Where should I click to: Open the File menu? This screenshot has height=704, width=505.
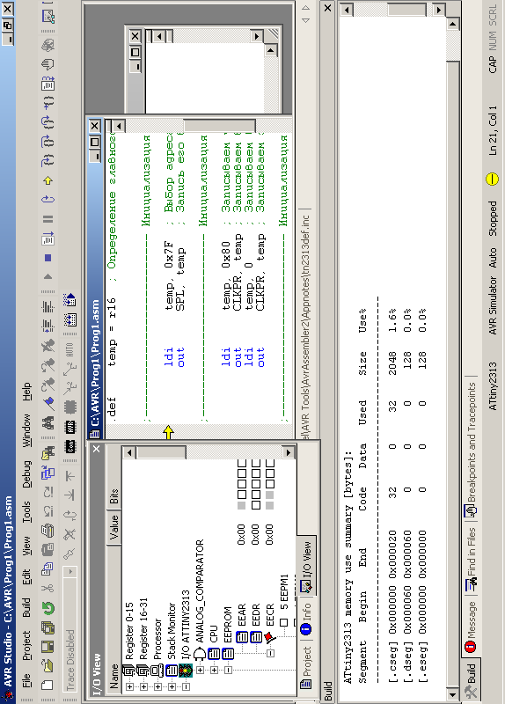tap(26, 680)
